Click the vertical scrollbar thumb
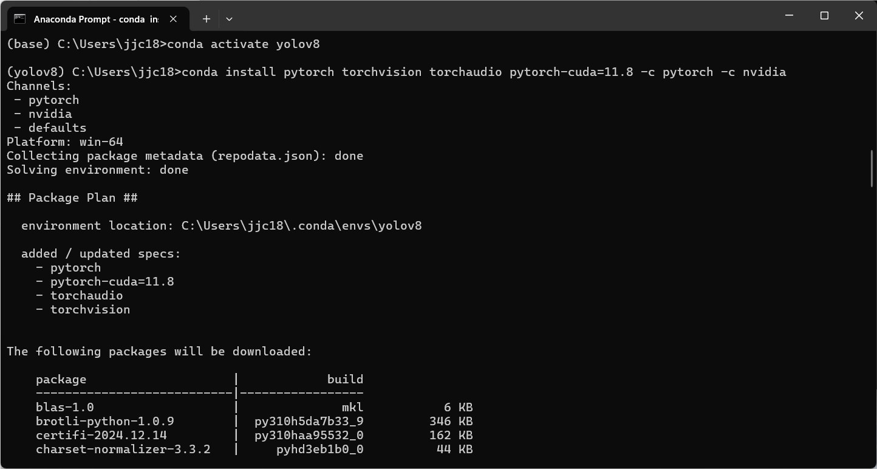 pyautogui.click(x=872, y=168)
